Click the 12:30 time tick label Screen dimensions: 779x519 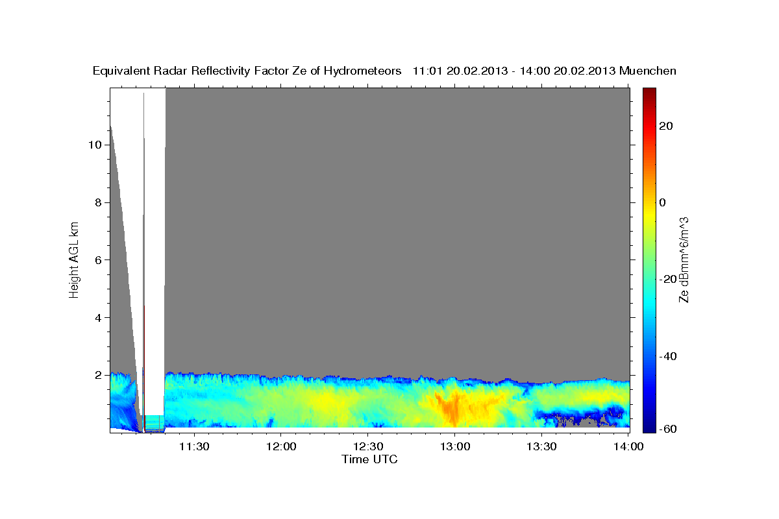point(367,446)
